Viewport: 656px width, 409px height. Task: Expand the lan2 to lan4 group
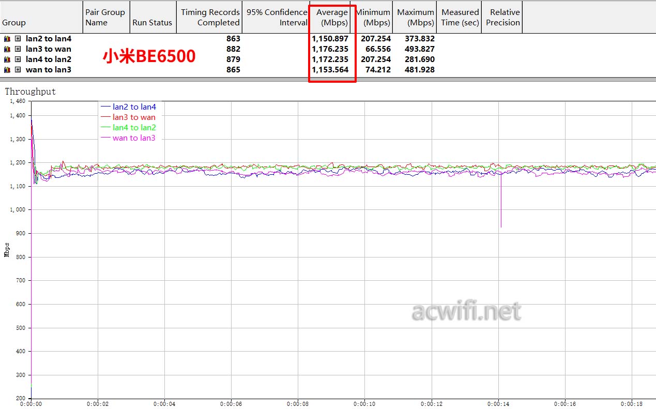[x=18, y=39]
